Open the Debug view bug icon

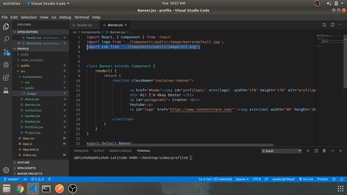click(6, 65)
